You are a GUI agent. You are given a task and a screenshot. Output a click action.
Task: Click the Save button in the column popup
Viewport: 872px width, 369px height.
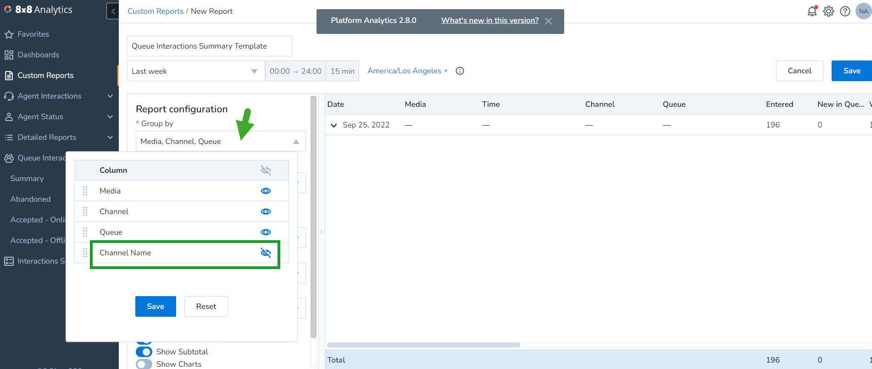pyautogui.click(x=156, y=306)
